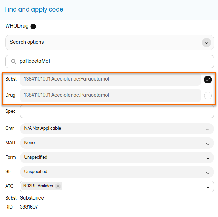Click the magnifier search icon
Screen dimensions: 218x217
[14, 61]
